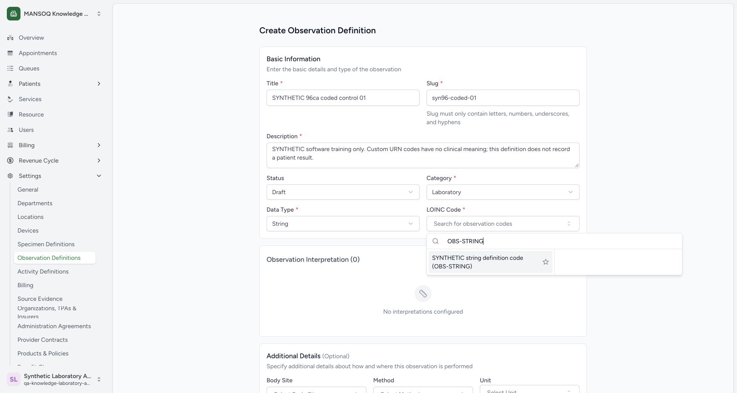Click the Services icon in sidebar
The image size is (737, 393).
[x=10, y=99]
